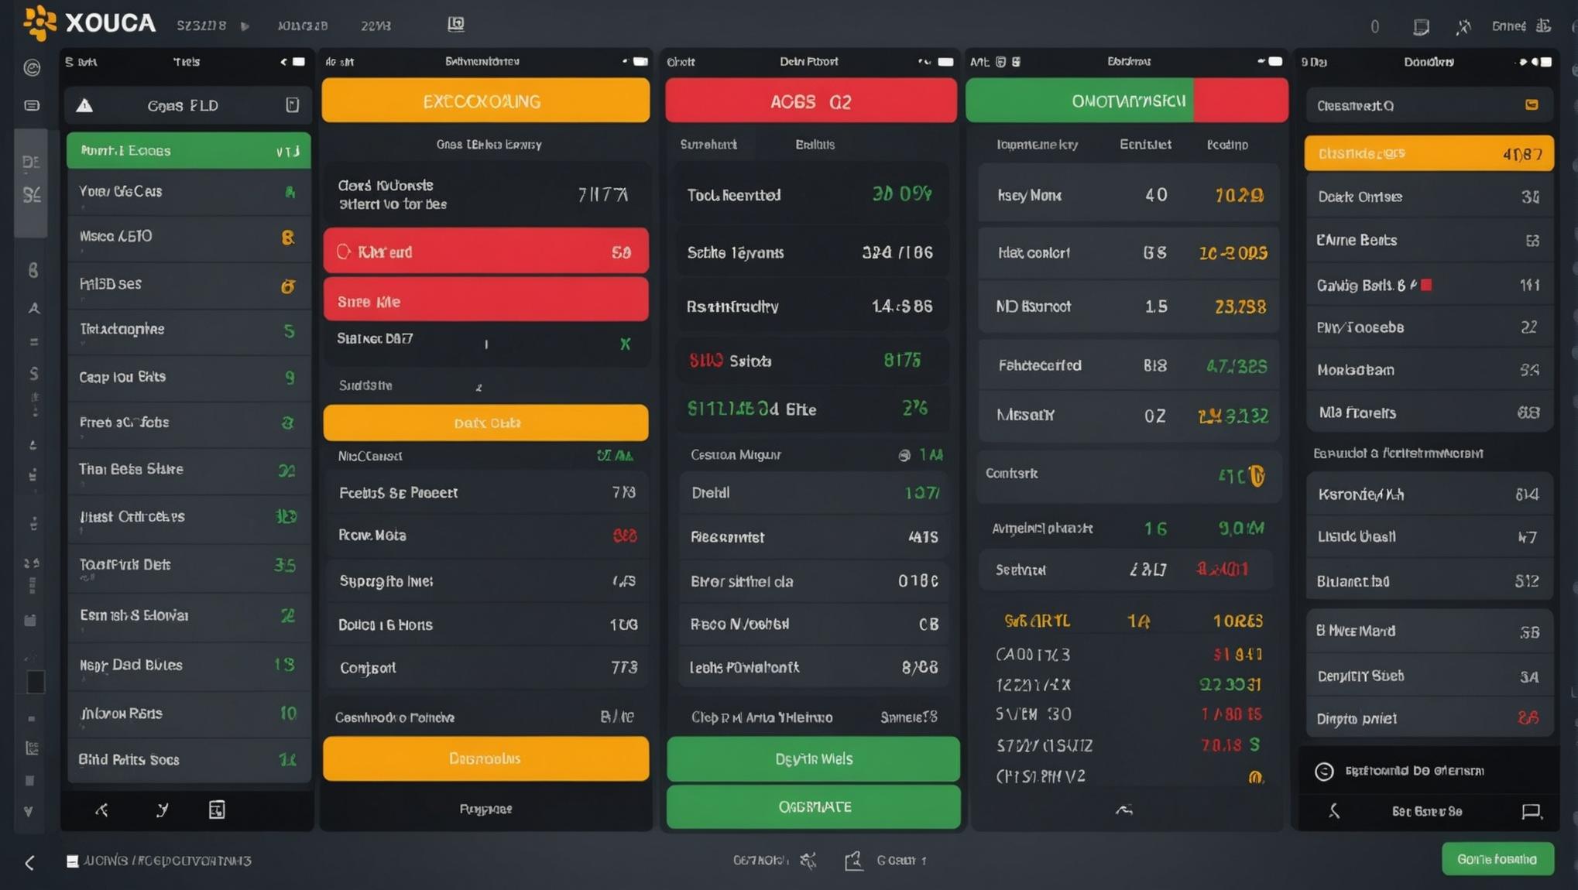1578x890 pixels.
Task: Click export icon before G caun label
Action: pos(853,860)
